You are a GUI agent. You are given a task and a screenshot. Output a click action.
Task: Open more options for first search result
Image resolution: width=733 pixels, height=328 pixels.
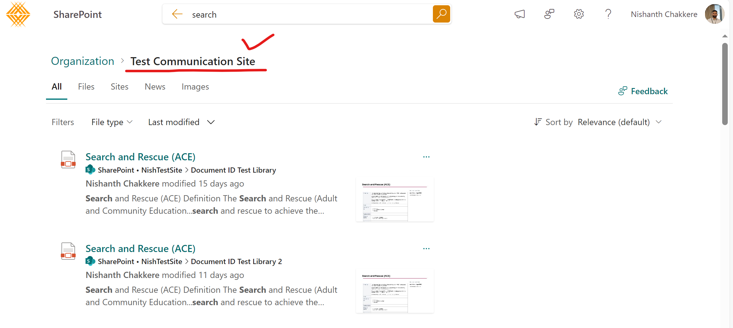[x=426, y=157]
